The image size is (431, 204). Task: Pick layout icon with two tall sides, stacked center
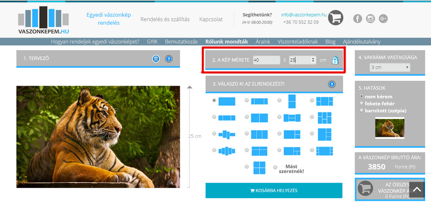pos(292,118)
